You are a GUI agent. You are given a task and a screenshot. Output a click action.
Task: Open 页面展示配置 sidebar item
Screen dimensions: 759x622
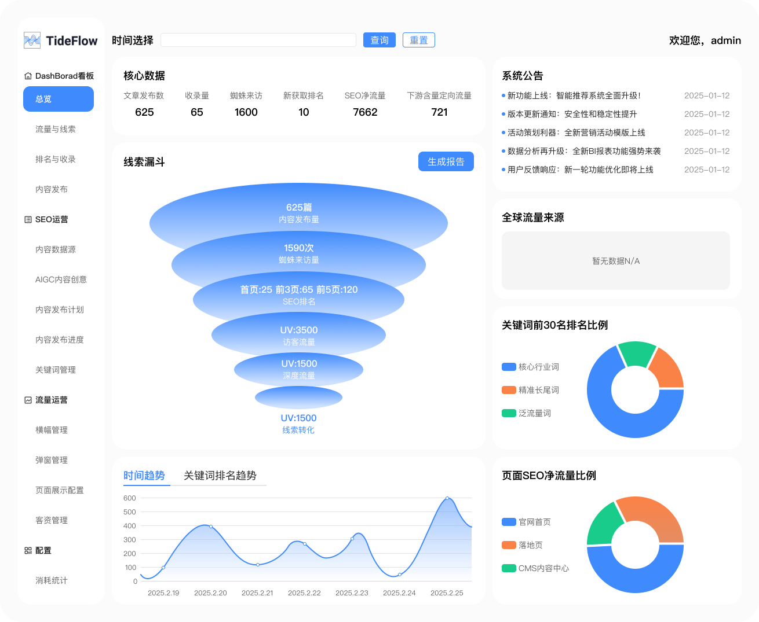click(x=60, y=490)
